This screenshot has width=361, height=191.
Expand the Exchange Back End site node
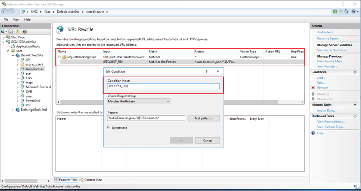click(13, 110)
